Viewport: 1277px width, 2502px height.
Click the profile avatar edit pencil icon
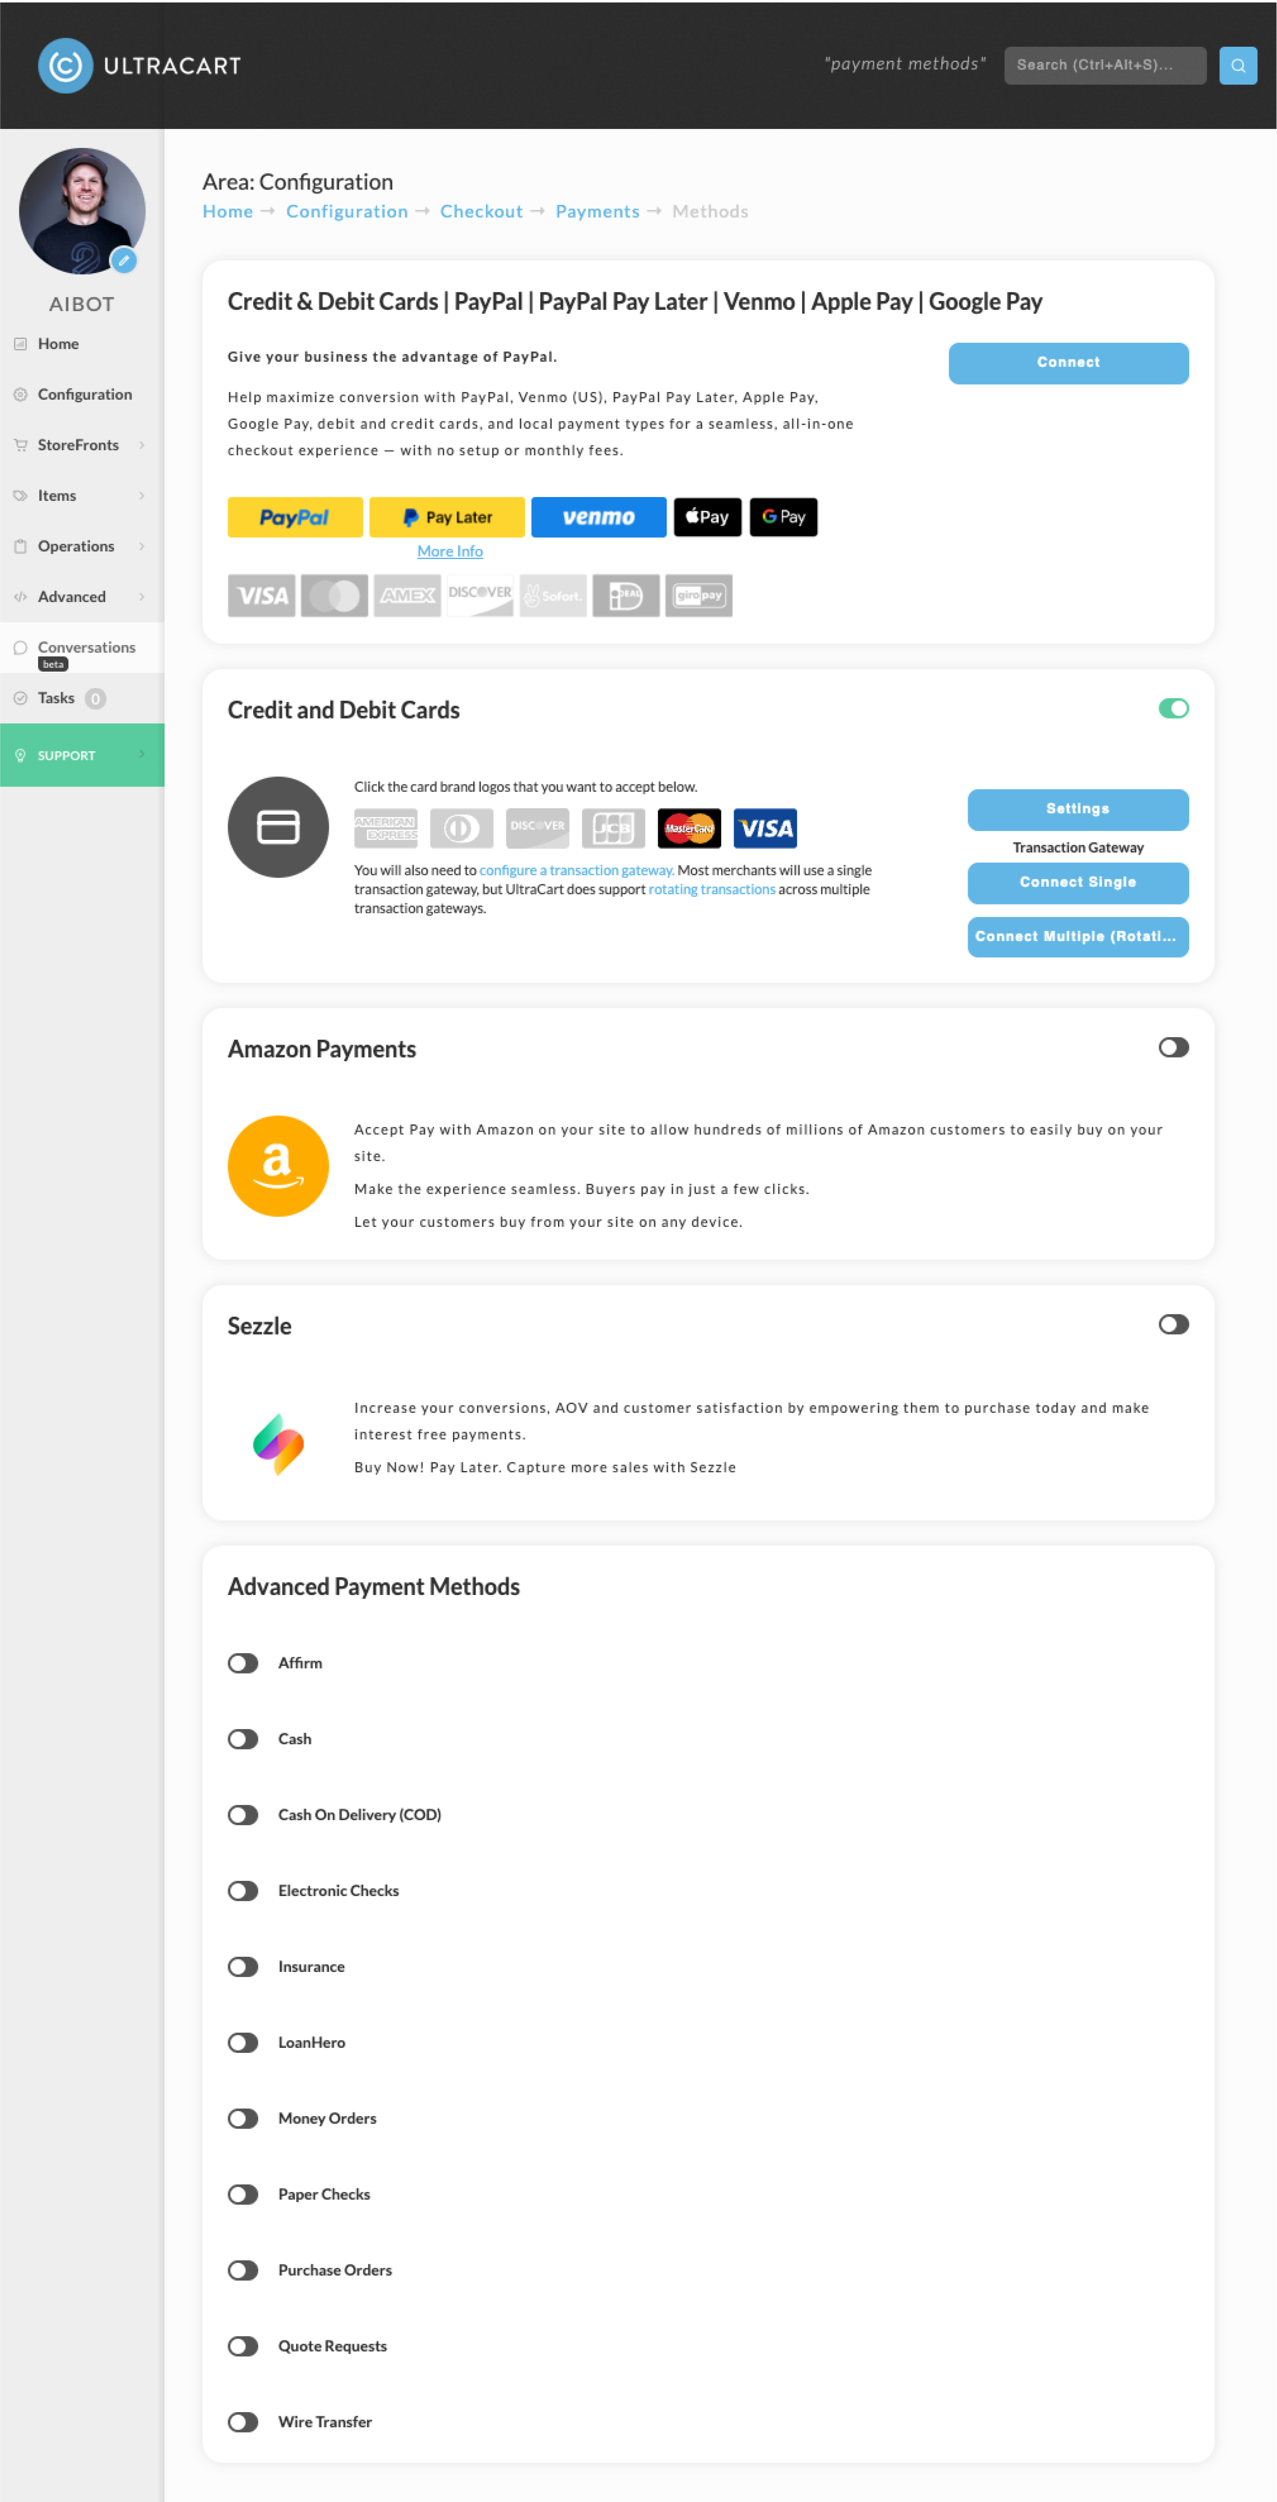click(123, 261)
